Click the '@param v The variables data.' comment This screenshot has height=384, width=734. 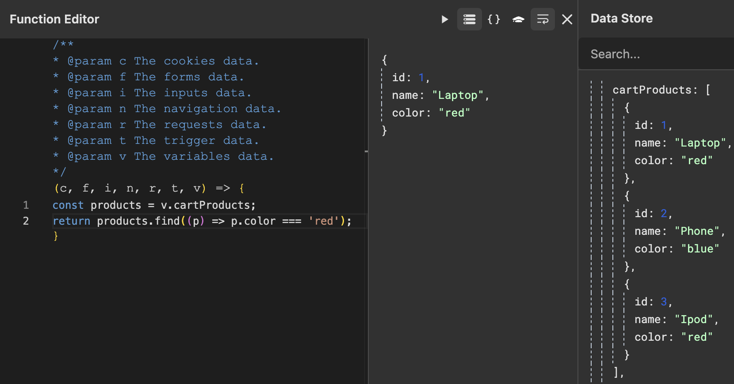pyautogui.click(x=163, y=156)
